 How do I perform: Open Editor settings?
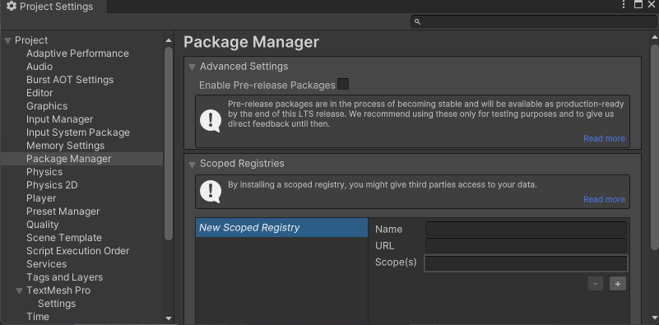(x=39, y=93)
